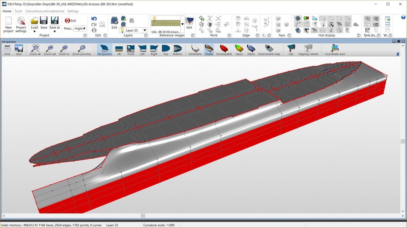This screenshot has height=228, width=407.
Task: Switch to Gauss curvature shading
Action: tap(239, 49)
